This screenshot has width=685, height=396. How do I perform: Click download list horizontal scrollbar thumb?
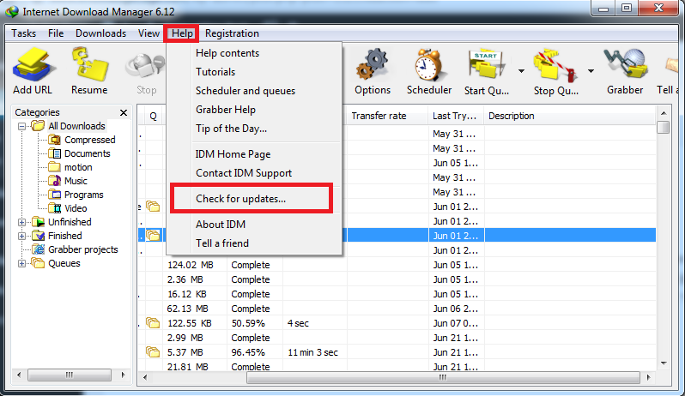(443, 377)
